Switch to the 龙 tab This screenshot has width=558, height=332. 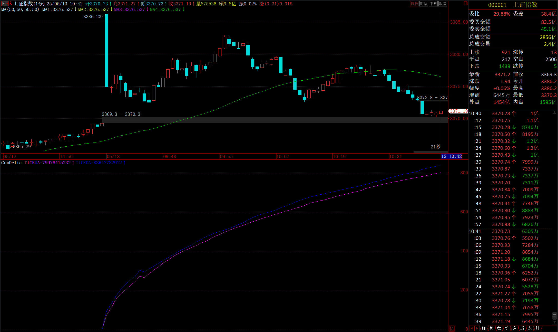[x=530, y=328]
